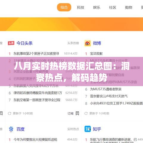Click the 头条热榜 label
The image size is (143, 143).
(x=73, y=43)
